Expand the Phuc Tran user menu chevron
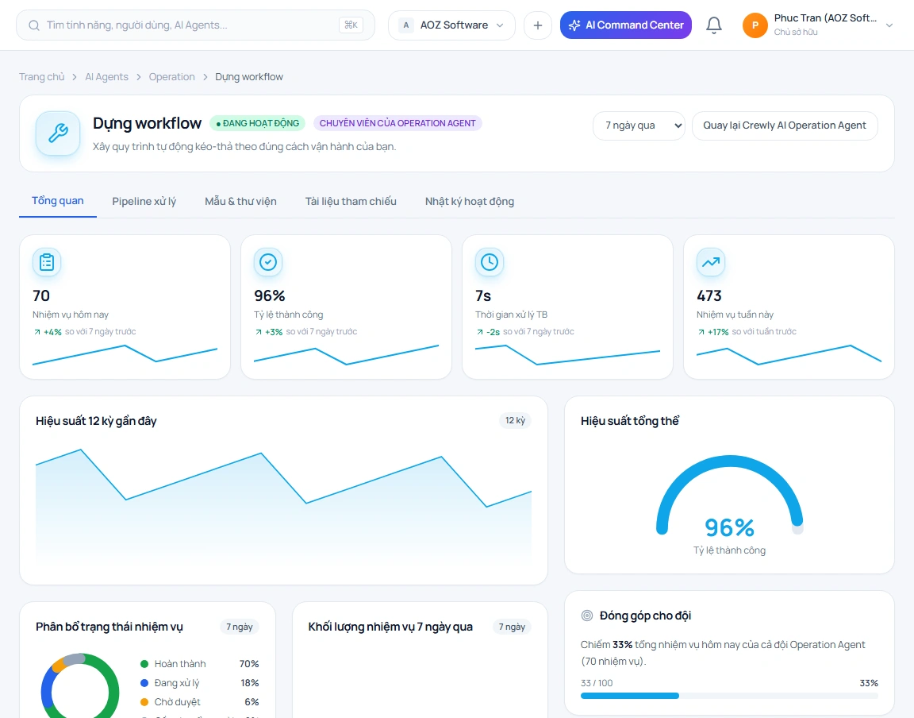 889,25
